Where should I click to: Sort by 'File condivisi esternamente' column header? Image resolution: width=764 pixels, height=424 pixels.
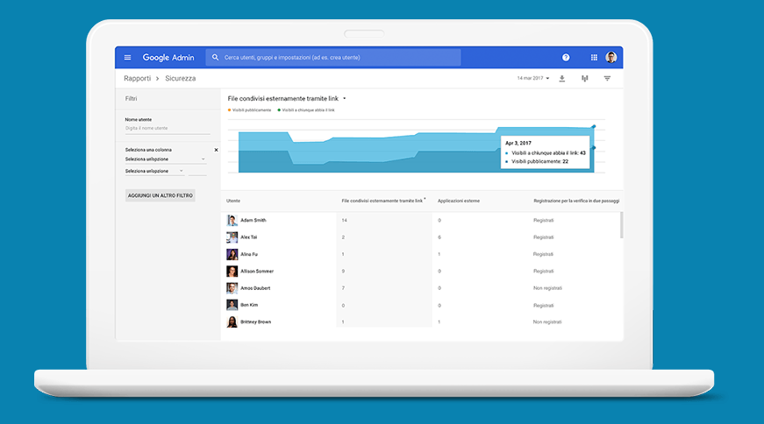pyautogui.click(x=382, y=201)
